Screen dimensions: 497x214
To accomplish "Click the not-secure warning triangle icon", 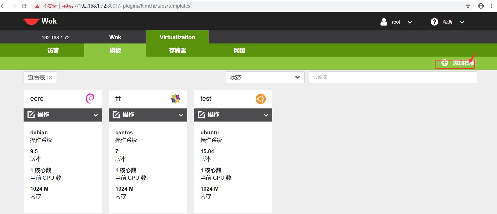I will click(x=37, y=6).
